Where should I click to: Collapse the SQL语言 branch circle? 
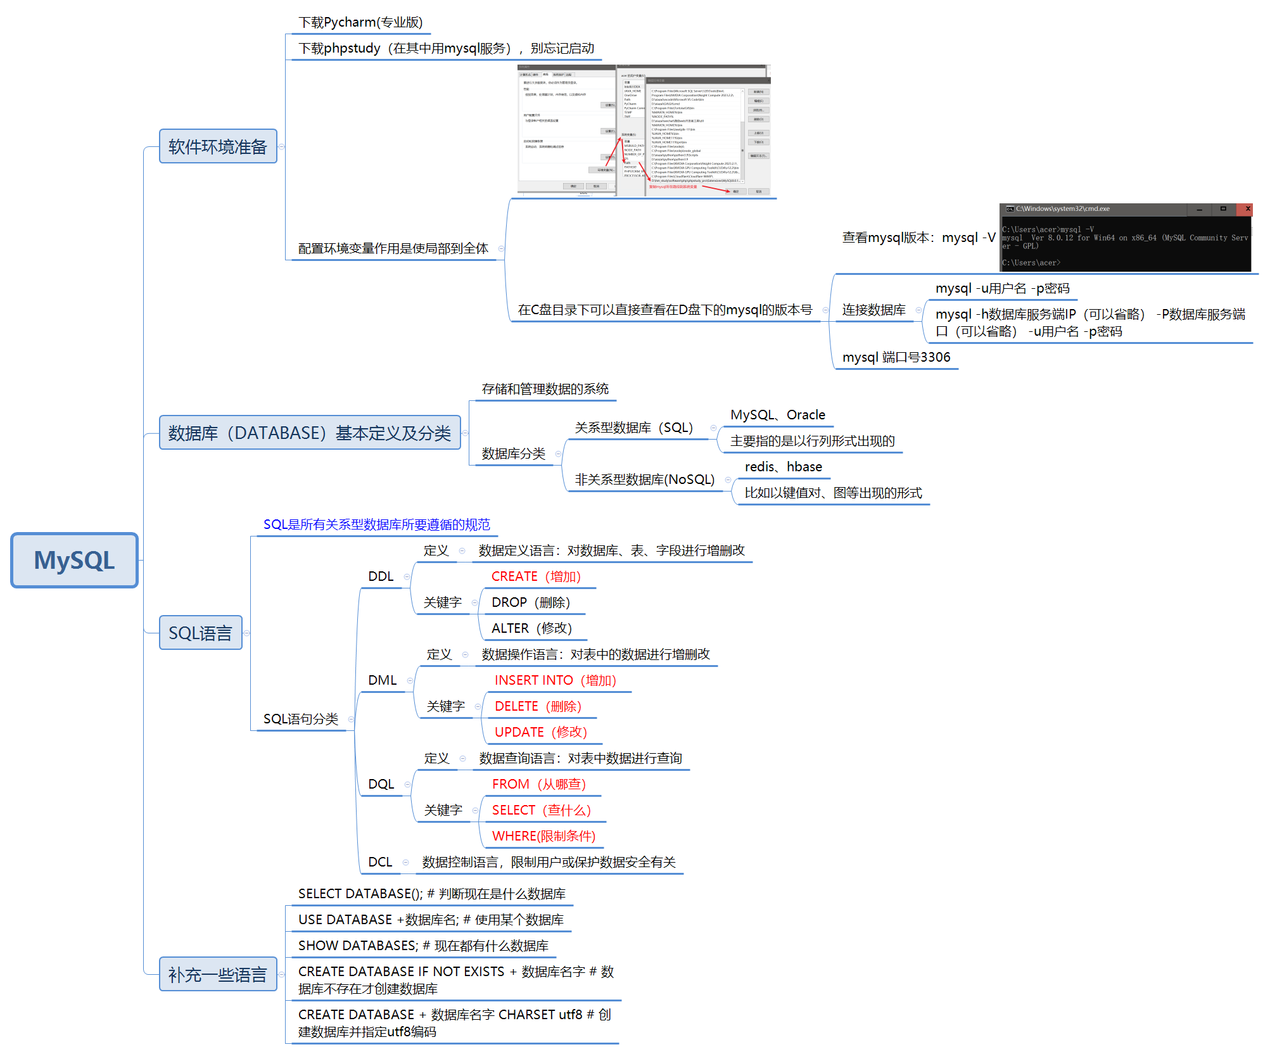click(246, 633)
